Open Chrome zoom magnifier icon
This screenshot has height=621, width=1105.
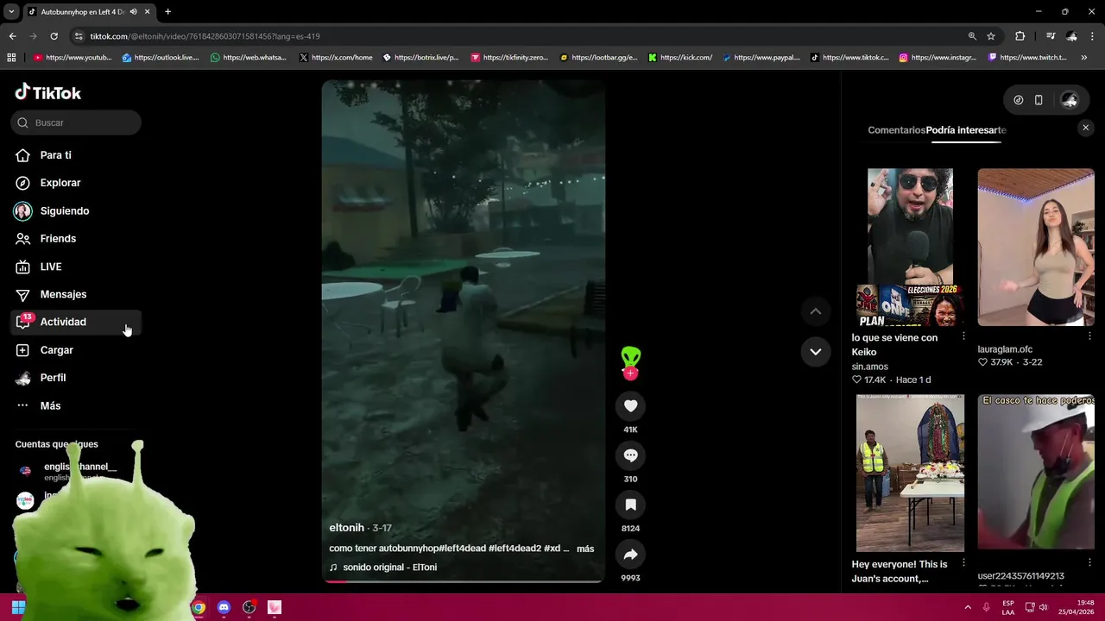(972, 36)
